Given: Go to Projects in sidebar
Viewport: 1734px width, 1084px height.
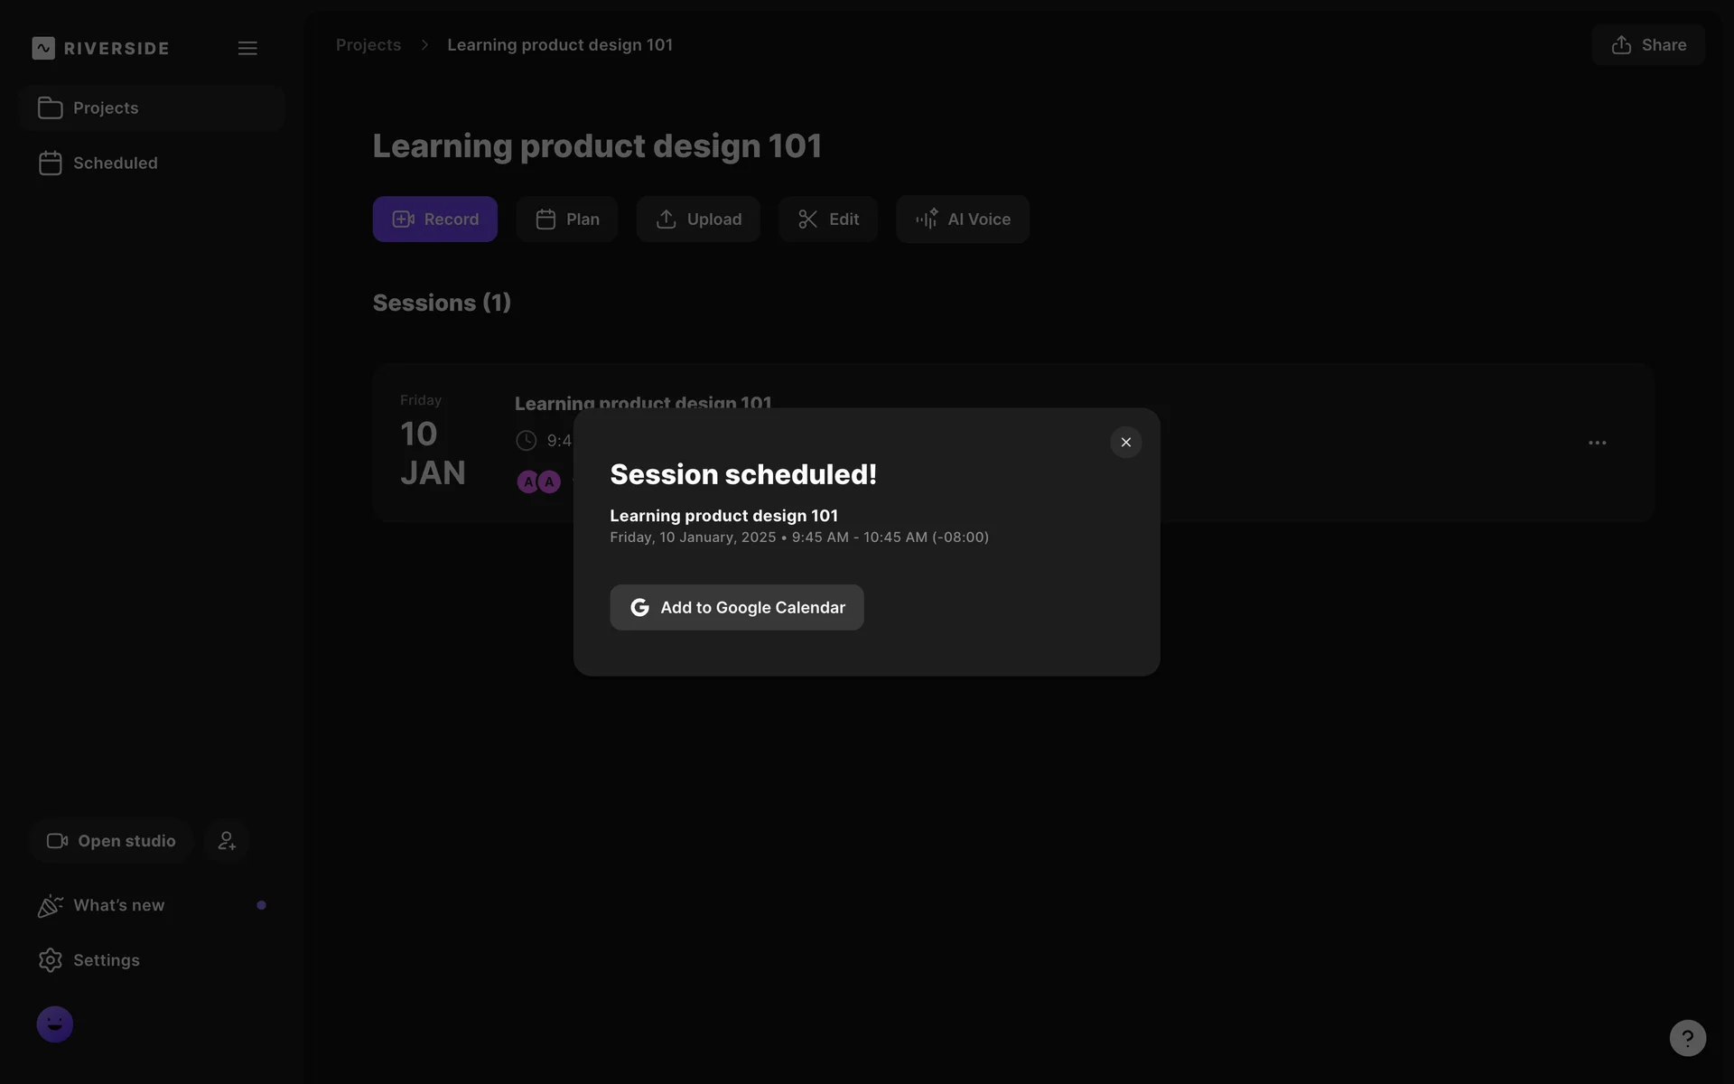Looking at the screenshot, I should (x=106, y=108).
